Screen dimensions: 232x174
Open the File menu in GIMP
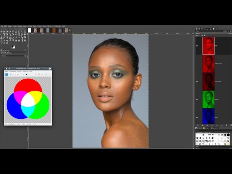tap(2, 26)
